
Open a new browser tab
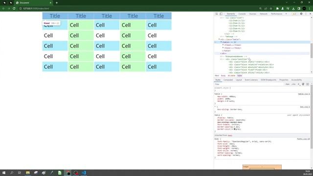57,3
